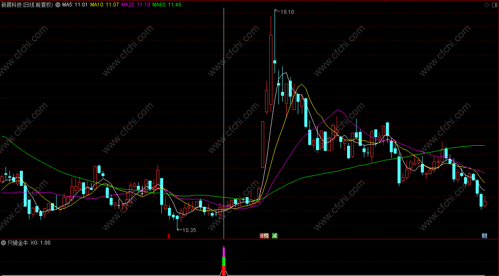Click the 18.10 high price label
499x276 pixels.
pos(287,12)
